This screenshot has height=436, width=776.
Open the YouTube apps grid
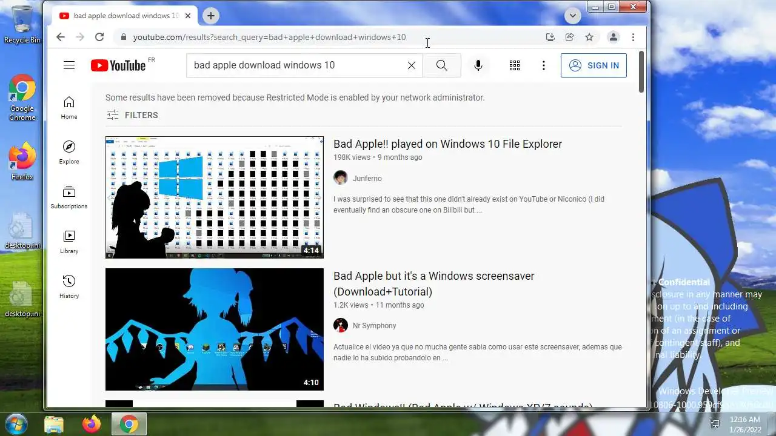coord(515,65)
